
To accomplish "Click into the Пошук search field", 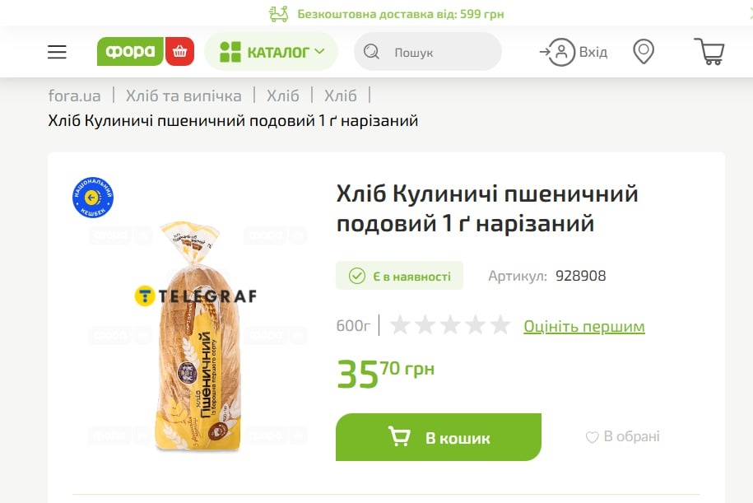I will click(428, 51).
